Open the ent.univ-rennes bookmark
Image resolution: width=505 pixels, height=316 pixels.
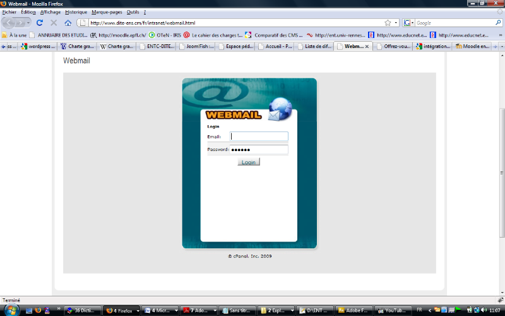336,35
